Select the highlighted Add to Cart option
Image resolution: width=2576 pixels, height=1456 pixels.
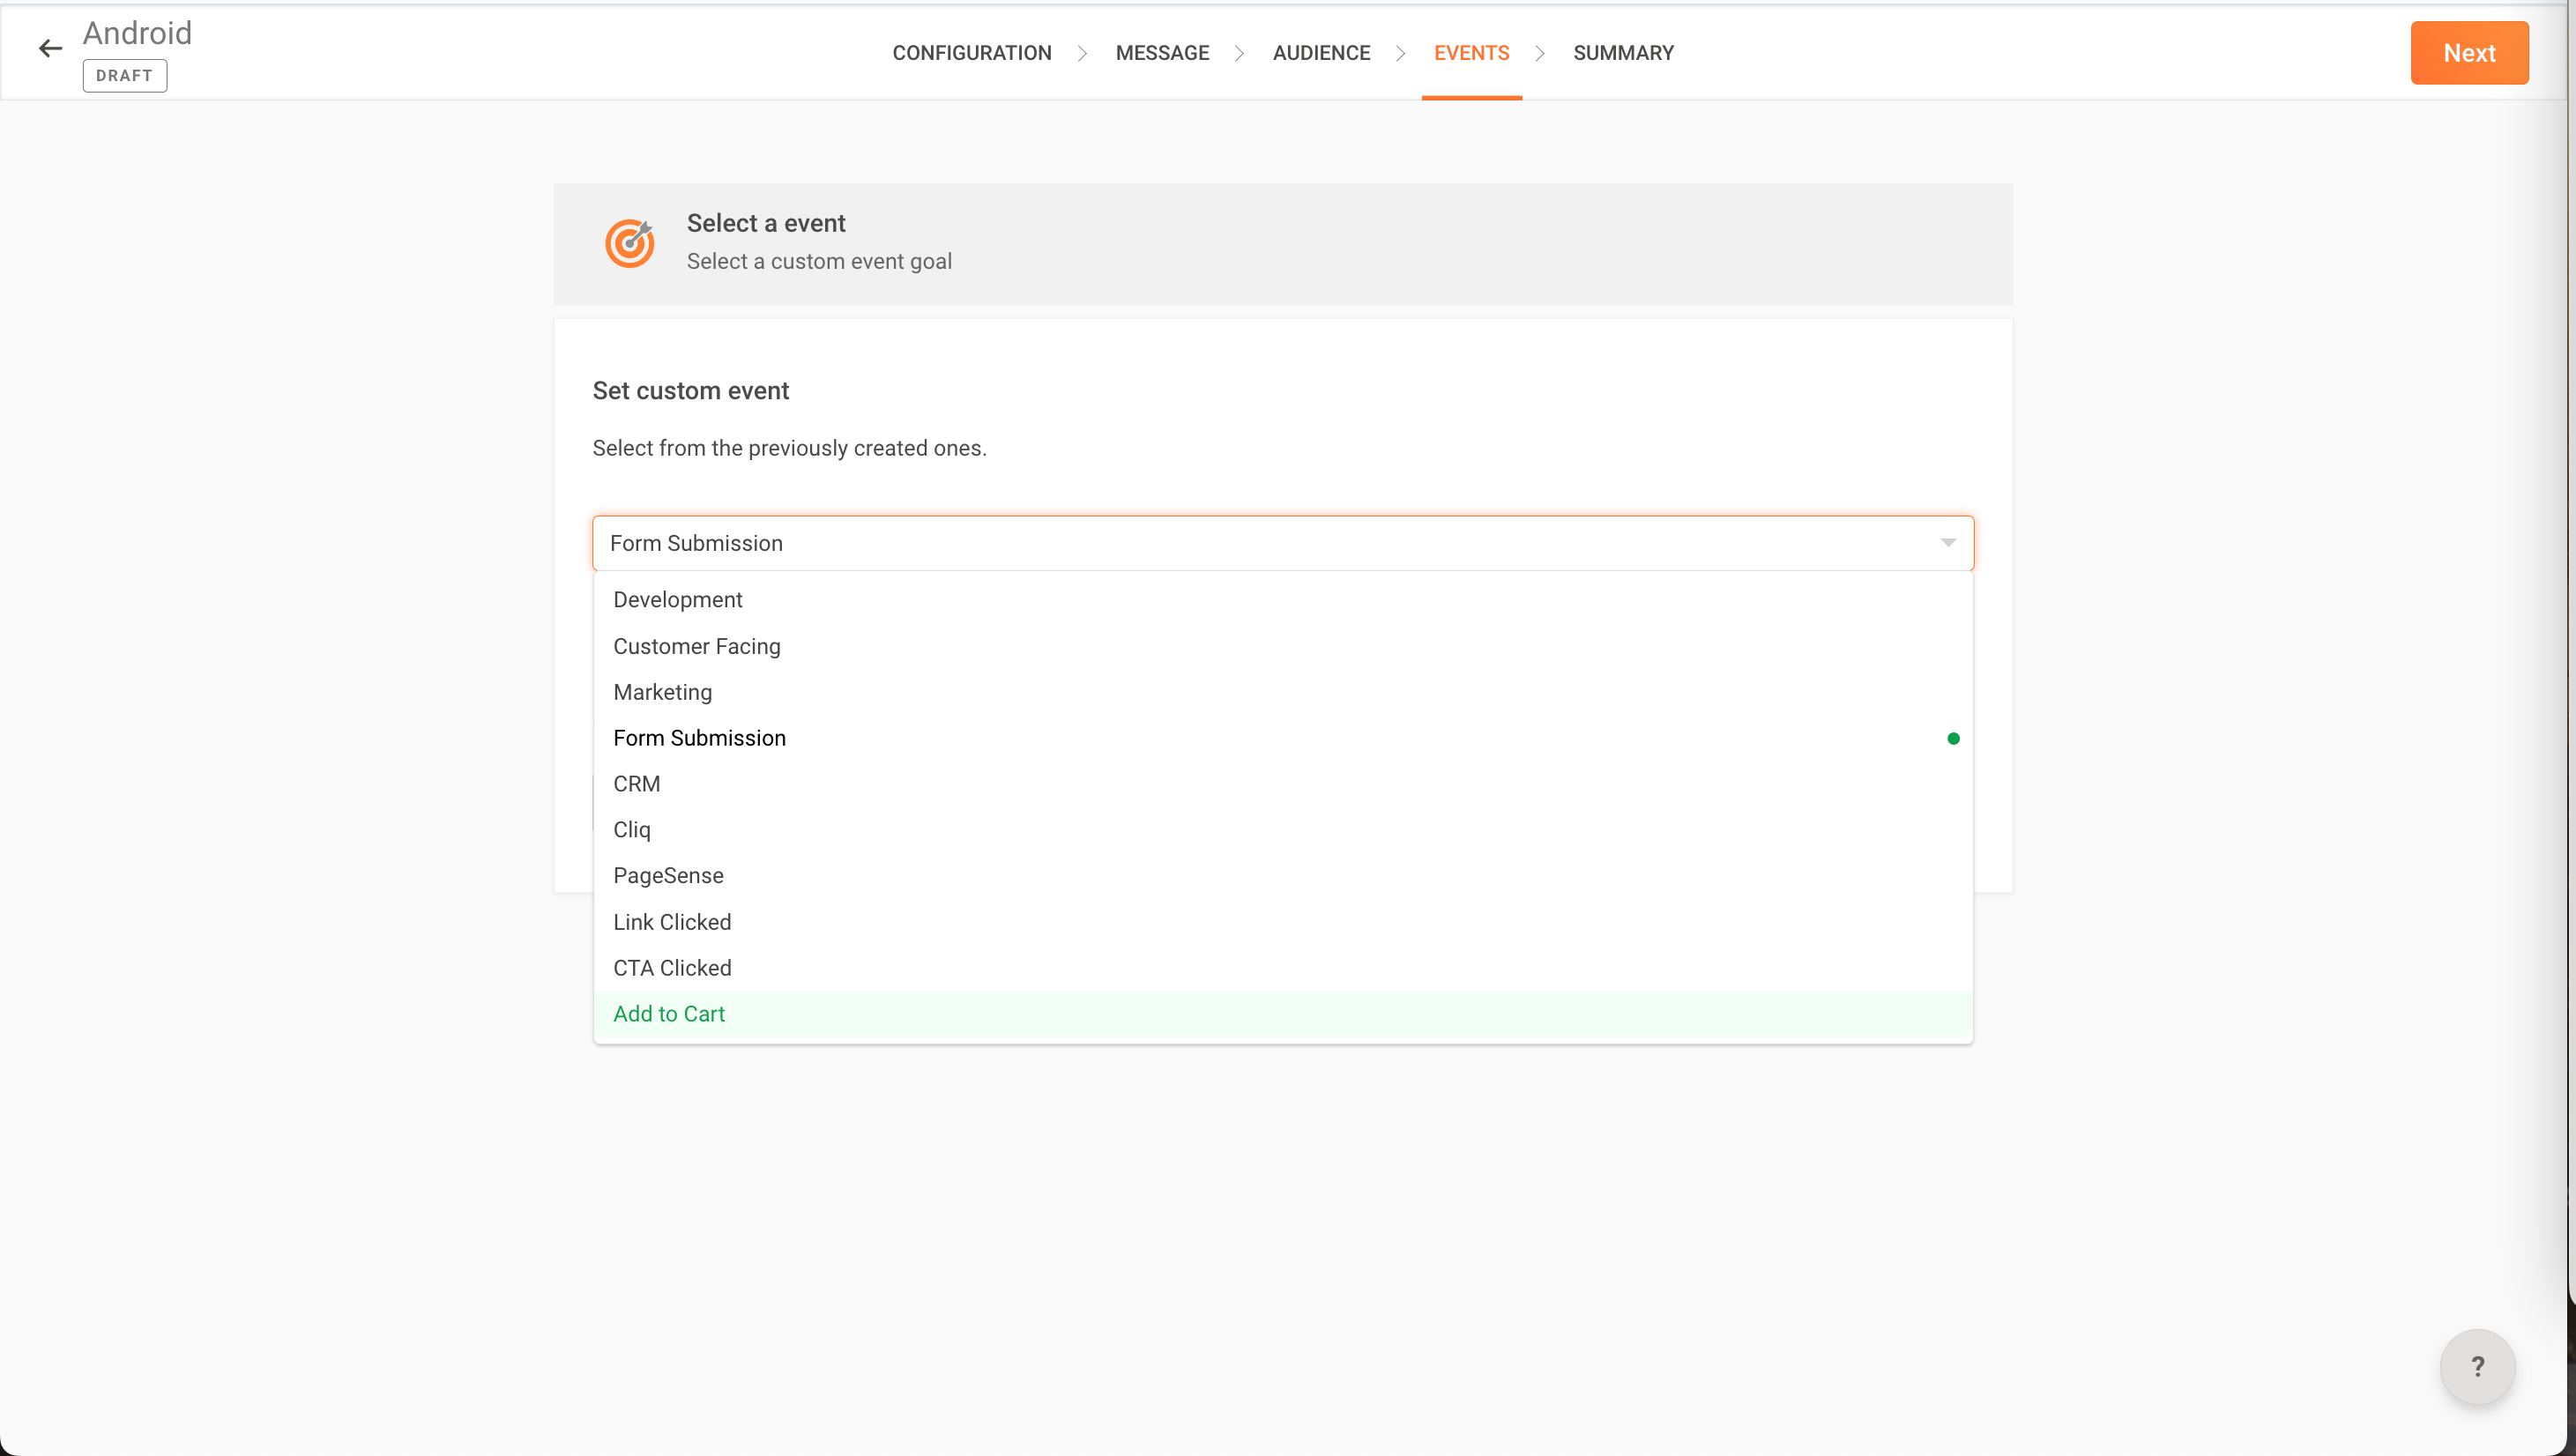pos(668,1014)
